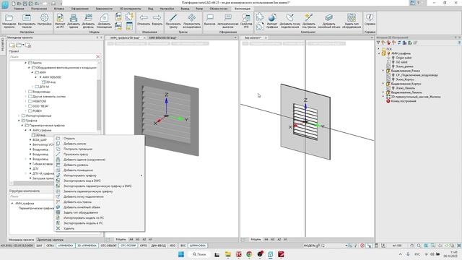The image size is (462, 260).
Task: Open Вентиляция ribbon tab
Action: pyautogui.click(x=243, y=9)
